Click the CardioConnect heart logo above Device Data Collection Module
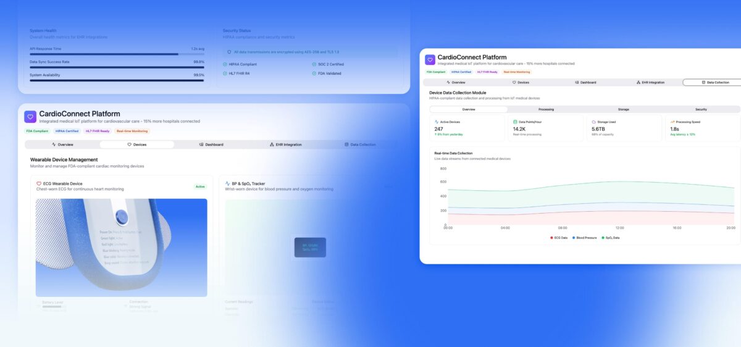This screenshot has height=347, width=741. click(x=430, y=60)
